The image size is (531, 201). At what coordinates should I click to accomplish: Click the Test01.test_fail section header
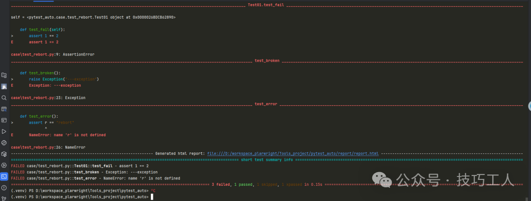266,5
